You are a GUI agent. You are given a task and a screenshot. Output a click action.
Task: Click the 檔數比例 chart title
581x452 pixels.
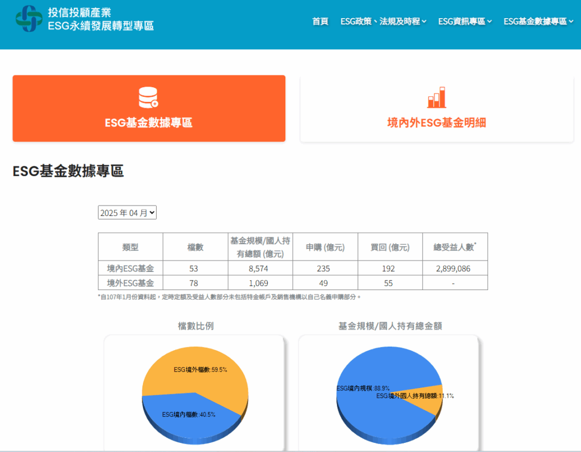195,326
